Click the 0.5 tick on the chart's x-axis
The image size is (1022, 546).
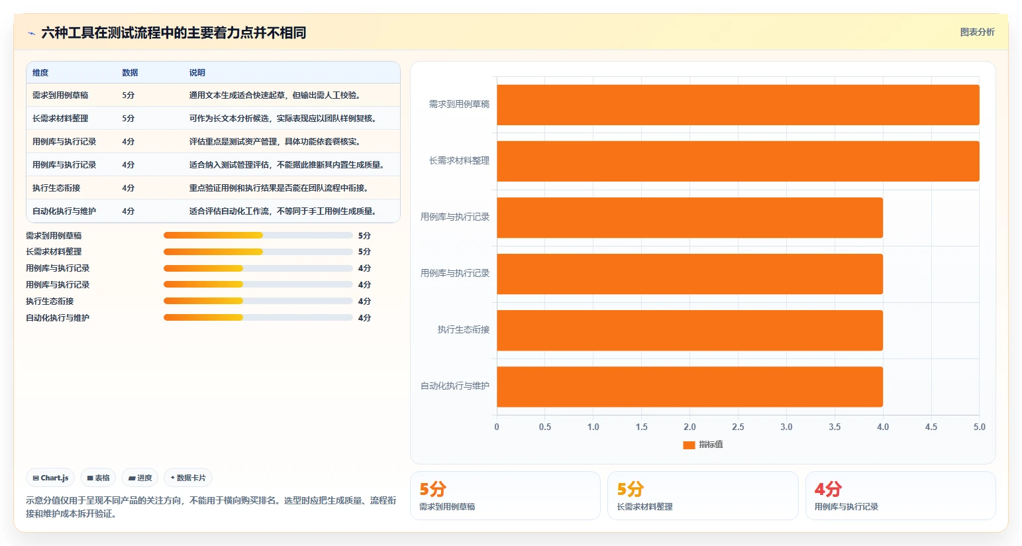click(545, 427)
